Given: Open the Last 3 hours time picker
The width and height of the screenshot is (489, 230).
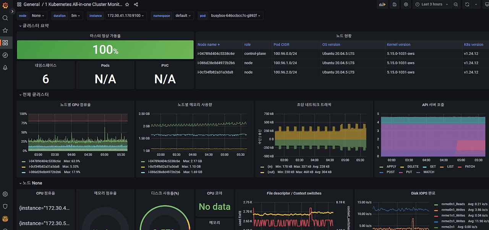Looking at the screenshot, I should pos(431,4).
